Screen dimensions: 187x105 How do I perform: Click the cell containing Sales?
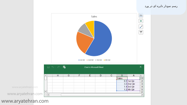click(122, 78)
